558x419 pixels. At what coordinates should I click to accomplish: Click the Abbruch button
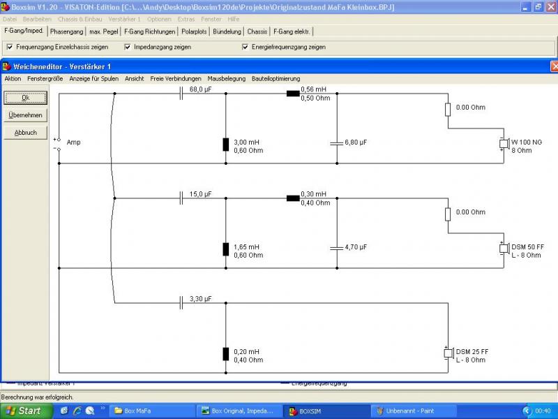[x=25, y=133]
